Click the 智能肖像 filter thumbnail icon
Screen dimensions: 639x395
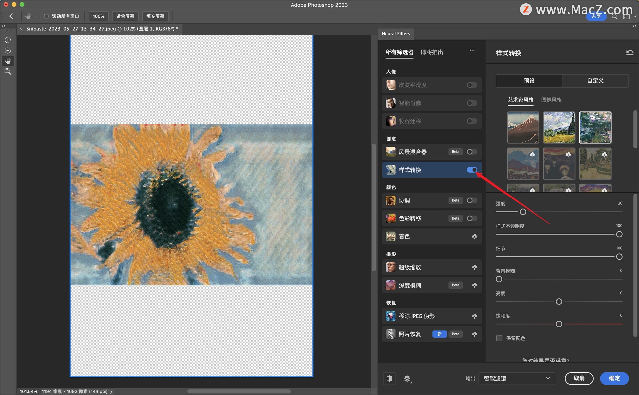coord(391,103)
